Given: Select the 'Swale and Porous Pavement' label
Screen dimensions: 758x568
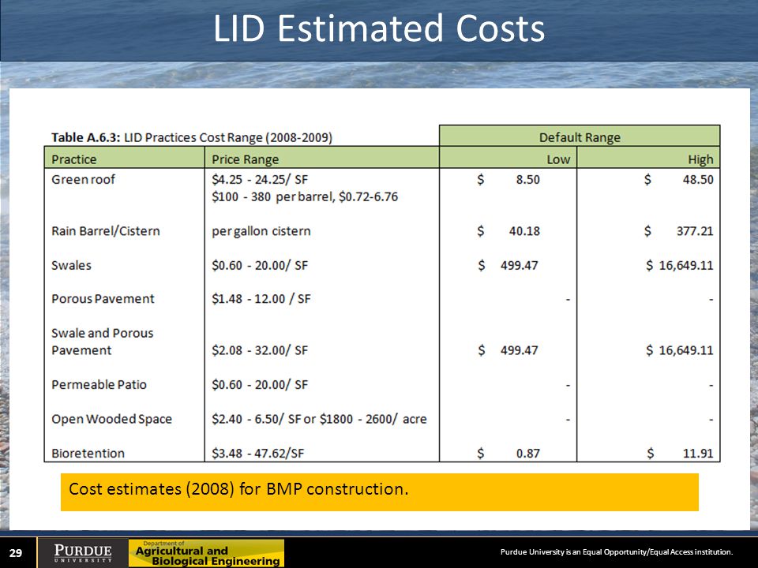Looking at the screenshot, I should click(x=102, y=342).
